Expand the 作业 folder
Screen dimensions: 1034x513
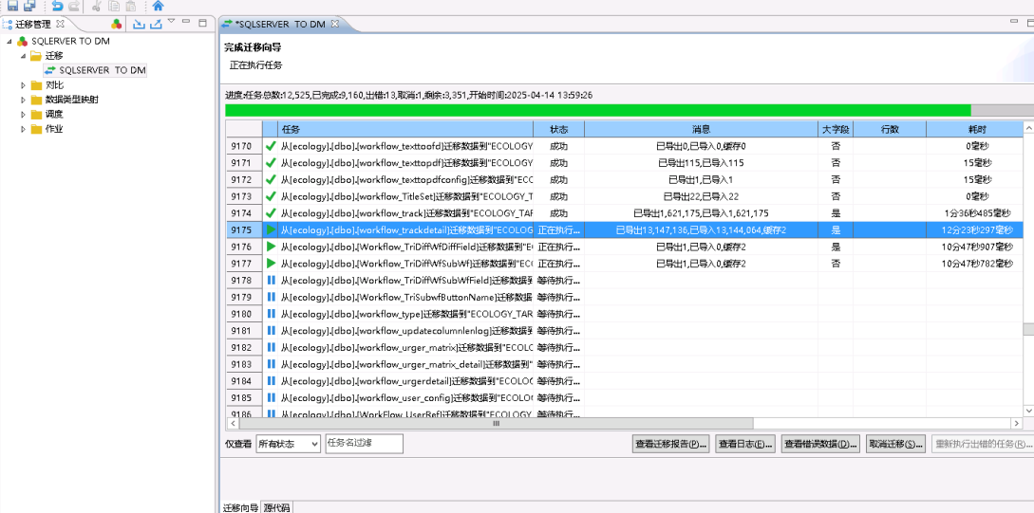[23, 128]
